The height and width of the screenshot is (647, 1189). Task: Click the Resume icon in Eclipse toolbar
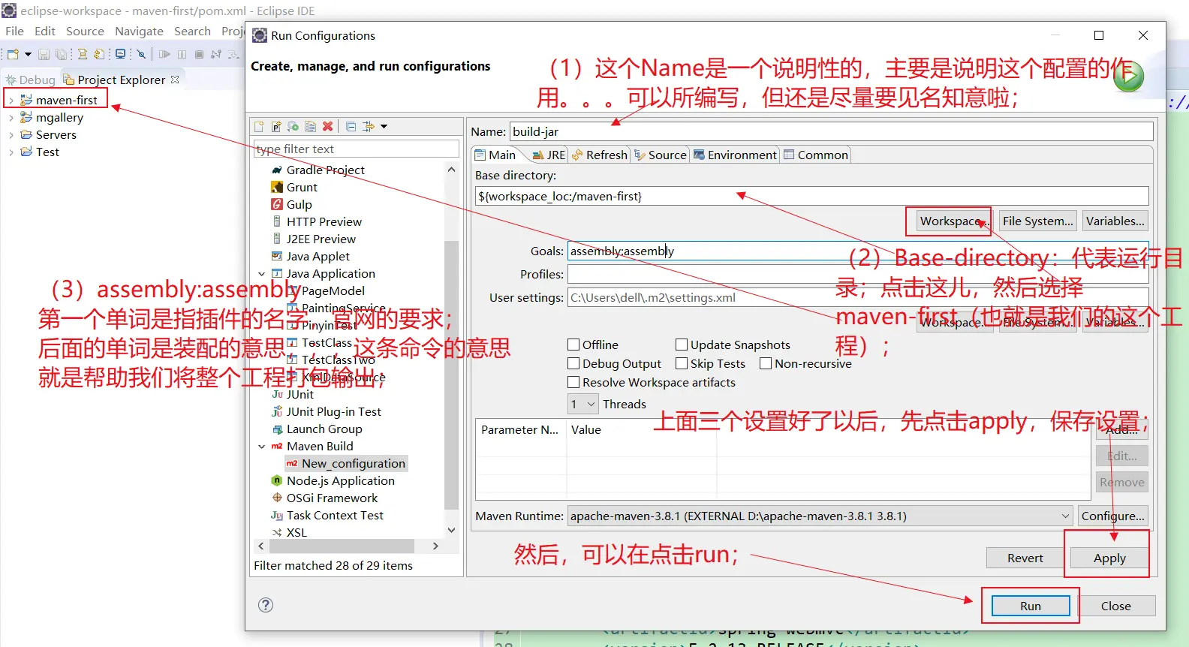(x=164, y=54)
